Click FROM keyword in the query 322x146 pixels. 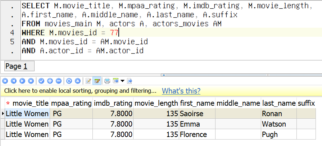tap(31, 24)
